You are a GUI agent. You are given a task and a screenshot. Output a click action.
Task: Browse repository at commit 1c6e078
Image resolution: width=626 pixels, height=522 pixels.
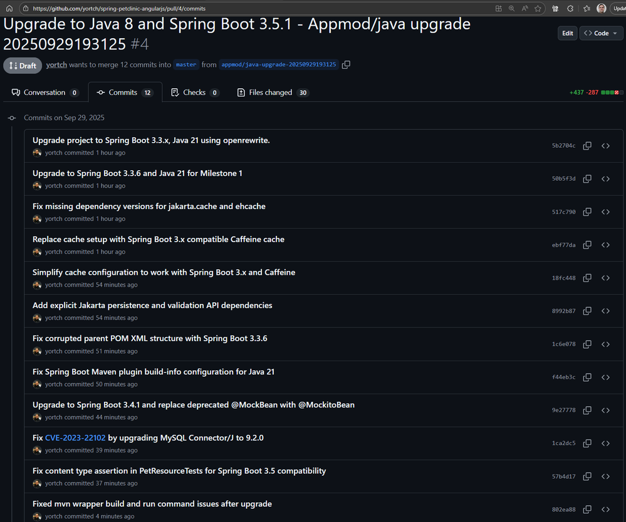click(x=606, y=344)
